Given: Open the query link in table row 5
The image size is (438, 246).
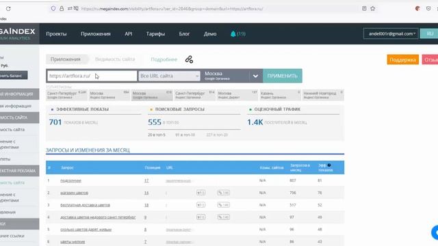Looking at the screenshot, I should (x=86, y=230).
